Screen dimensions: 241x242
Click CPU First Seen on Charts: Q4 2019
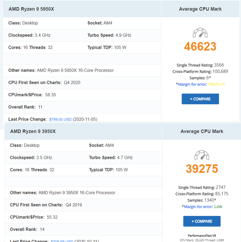(x=46, y=205)
